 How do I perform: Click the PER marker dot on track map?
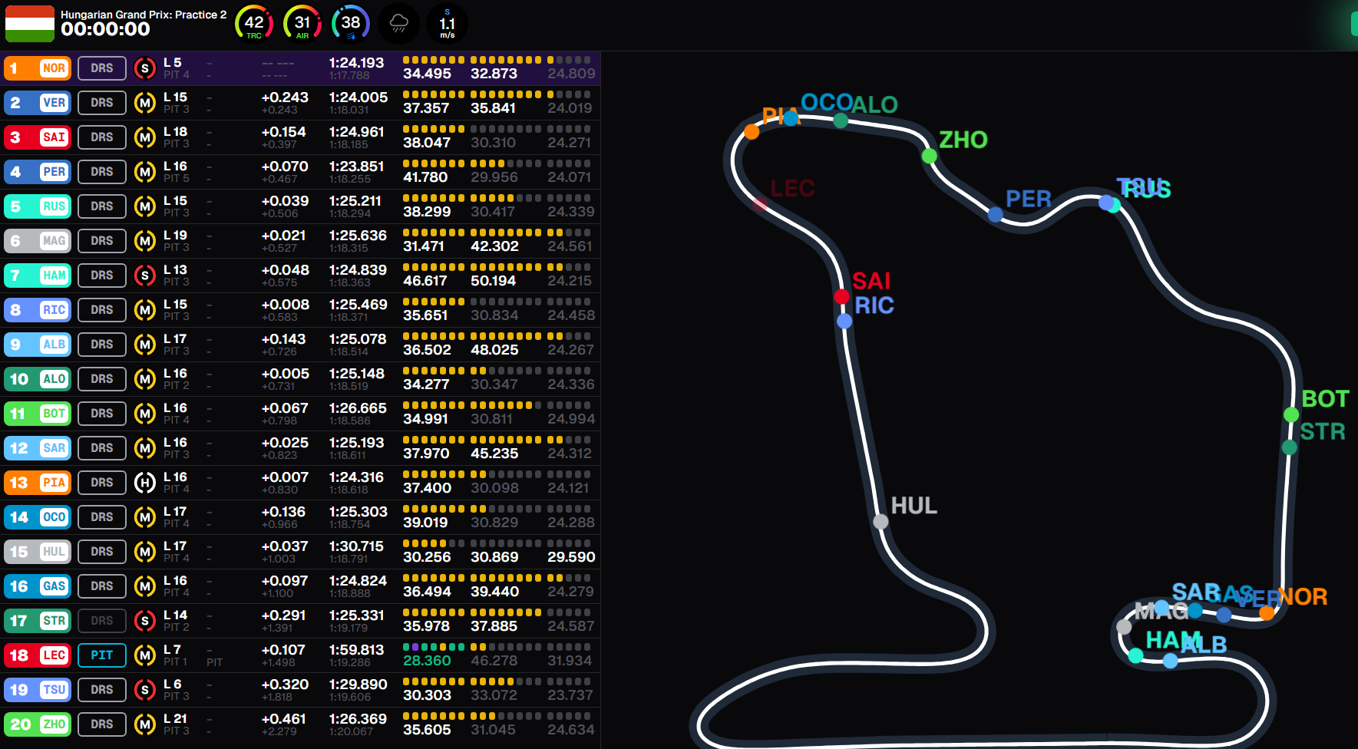pyautogui.click(x=996, y=214)
